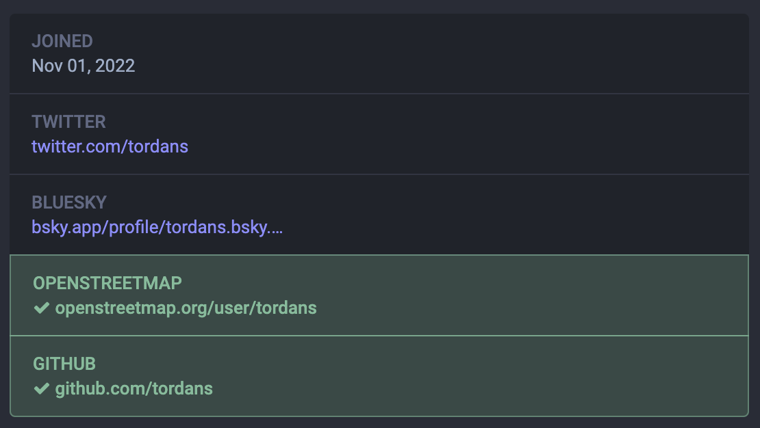Click the year 2022 in the joined date
Viewport: 760px width, 428px height.
click(x=115, y=66)
